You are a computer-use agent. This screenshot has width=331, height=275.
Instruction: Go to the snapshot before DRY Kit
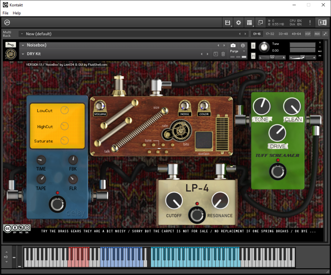[x=202, y=54]
